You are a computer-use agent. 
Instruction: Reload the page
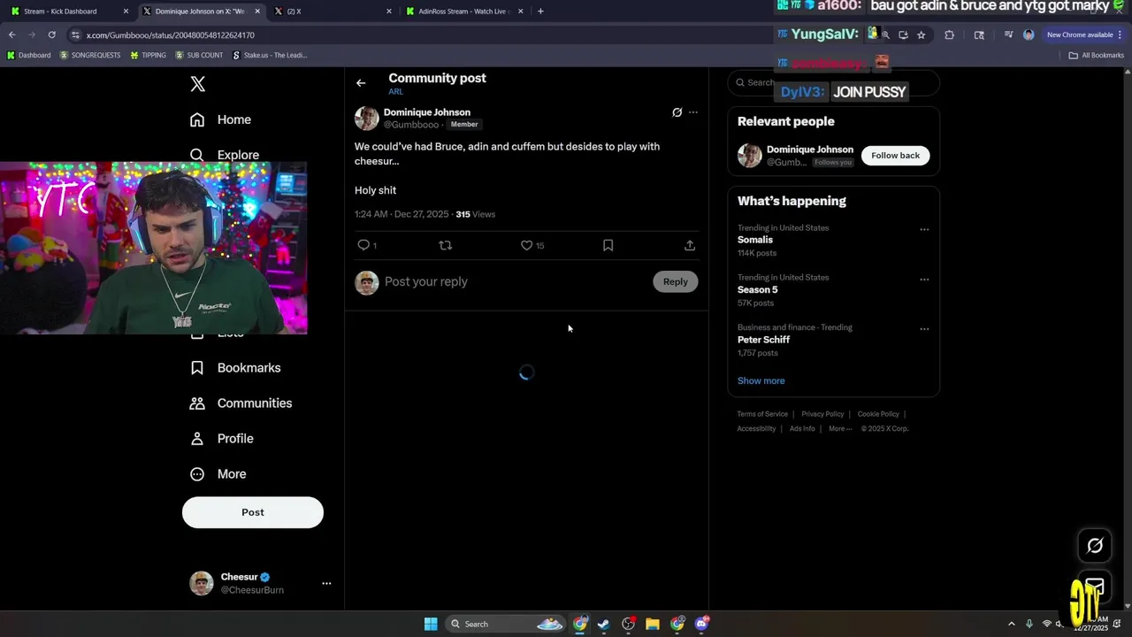pyautogui.click(x=52, y=35)
